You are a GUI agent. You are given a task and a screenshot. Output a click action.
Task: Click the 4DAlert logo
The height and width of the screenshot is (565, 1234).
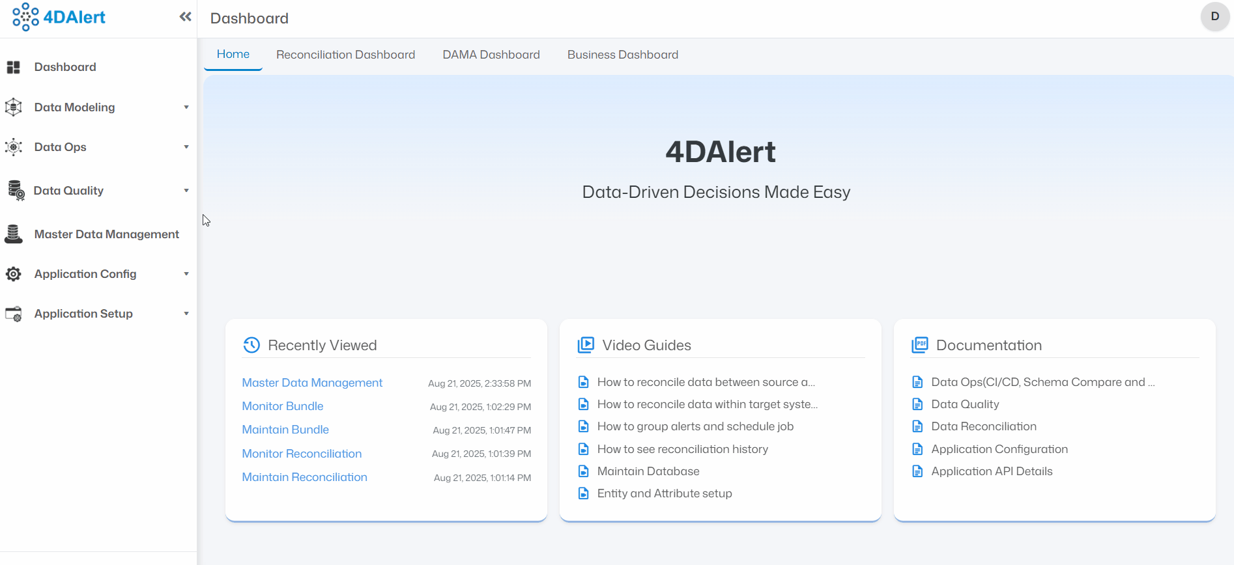pyautogui.click(x=59, y=17)
